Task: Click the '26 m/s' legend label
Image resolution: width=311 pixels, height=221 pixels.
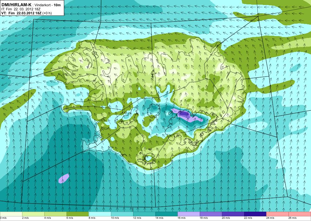Action: tap(293, 218)
